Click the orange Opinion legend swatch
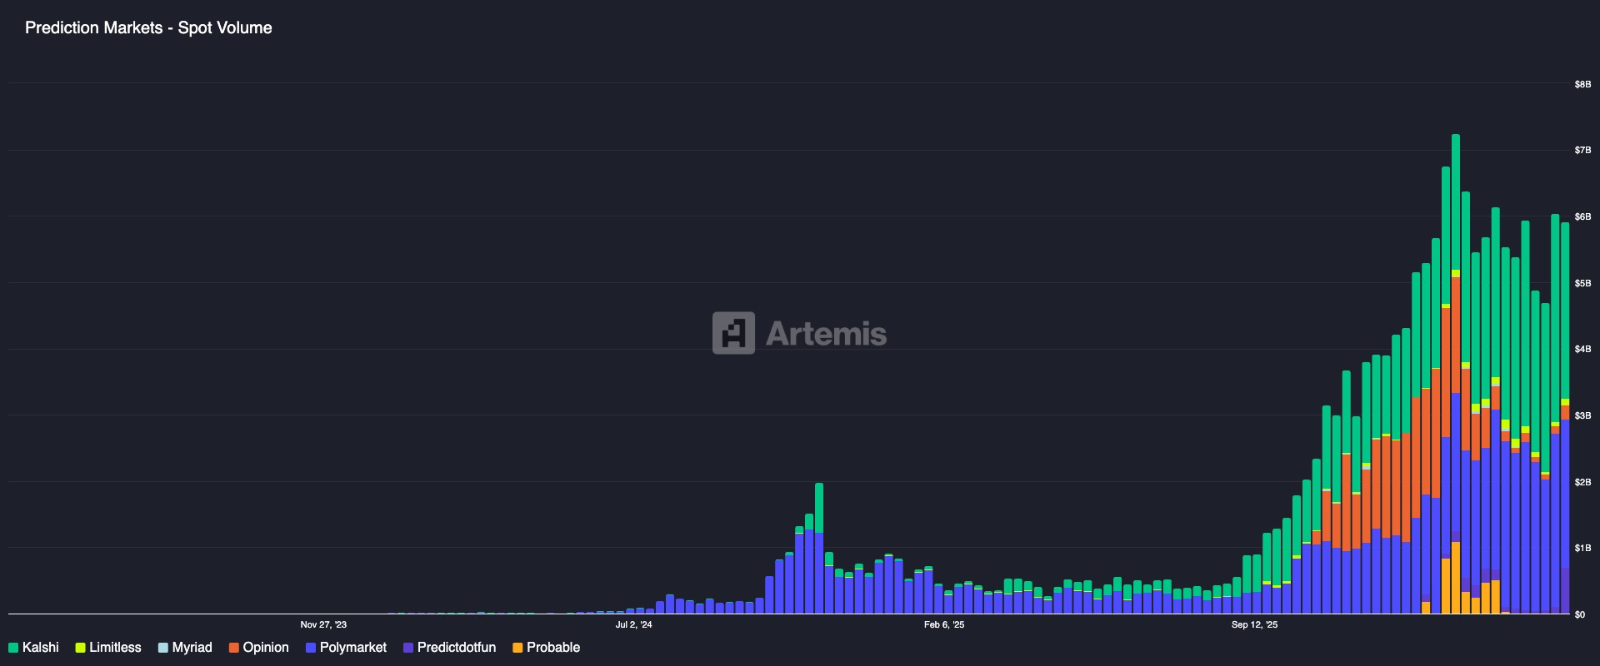The width and height of the screenshot is (1600, 666). tap(234, 648)
